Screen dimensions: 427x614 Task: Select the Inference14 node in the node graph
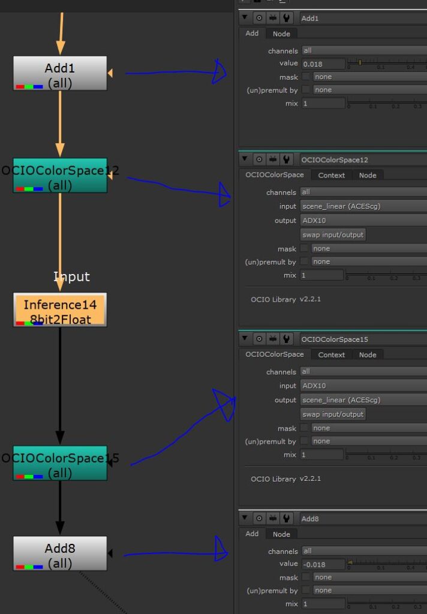[x=60, y=310]
